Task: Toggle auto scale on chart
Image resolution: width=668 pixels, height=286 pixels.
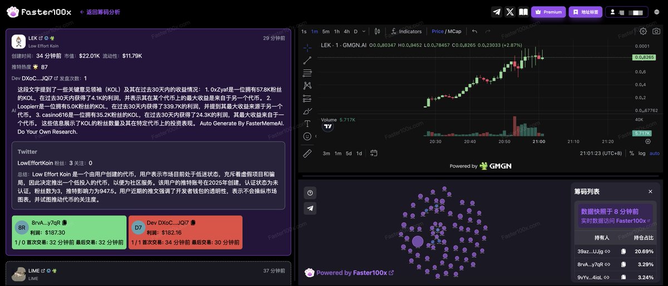Action: point(655,154)
